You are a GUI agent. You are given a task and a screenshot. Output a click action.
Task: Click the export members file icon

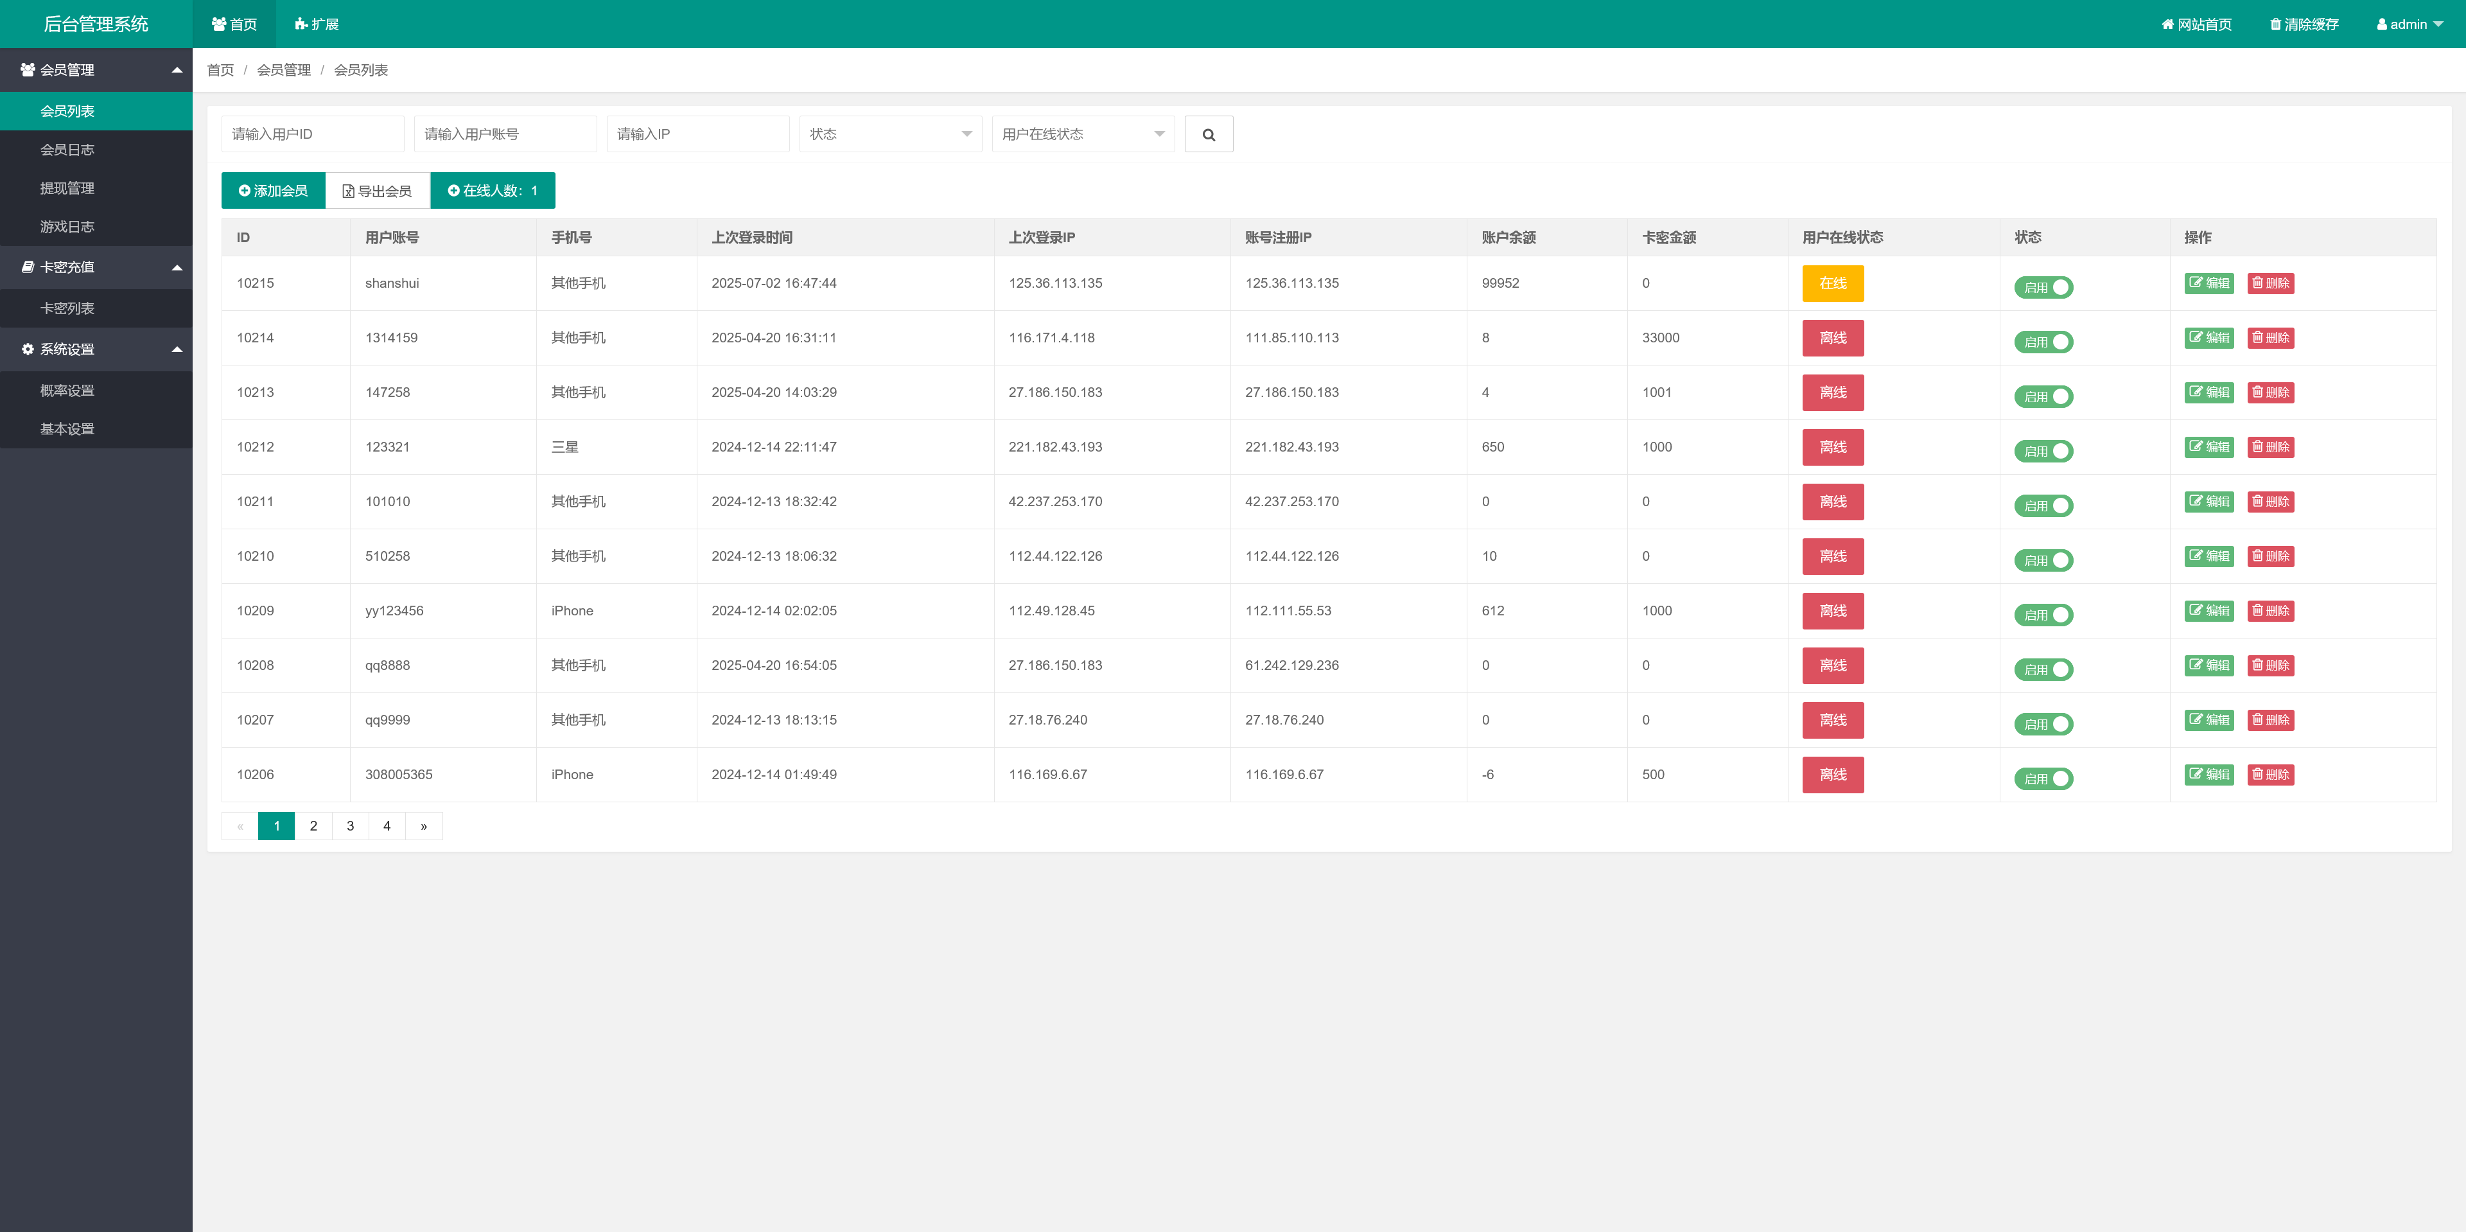349,191
